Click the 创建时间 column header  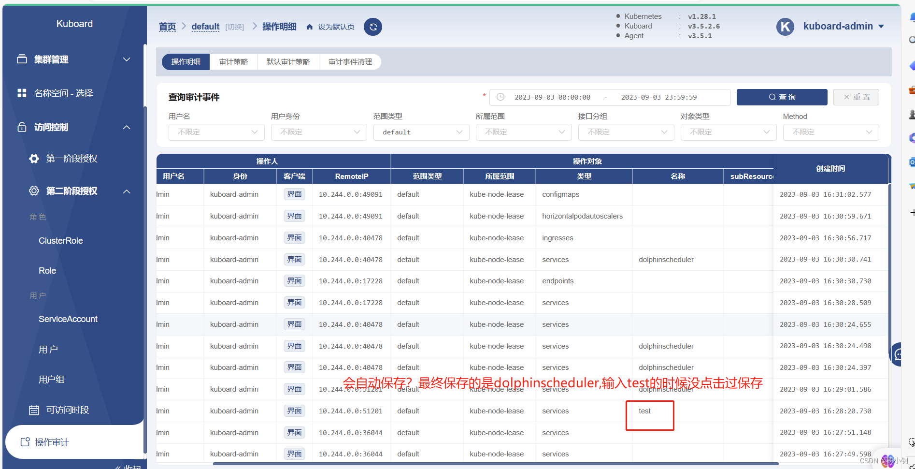tap(830, 169)
